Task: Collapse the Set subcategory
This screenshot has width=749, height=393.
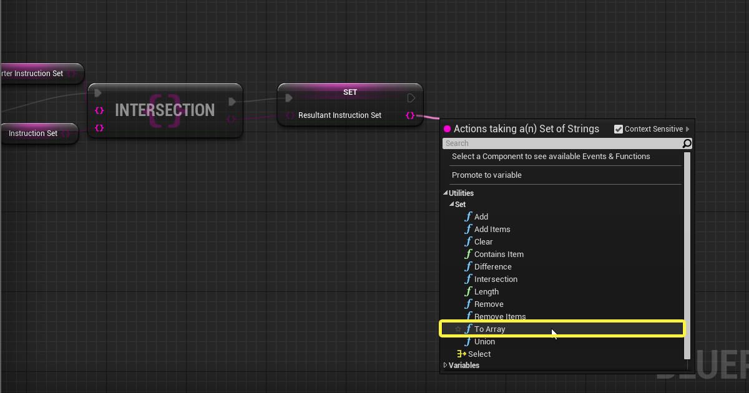Action: tap(452, 205)
